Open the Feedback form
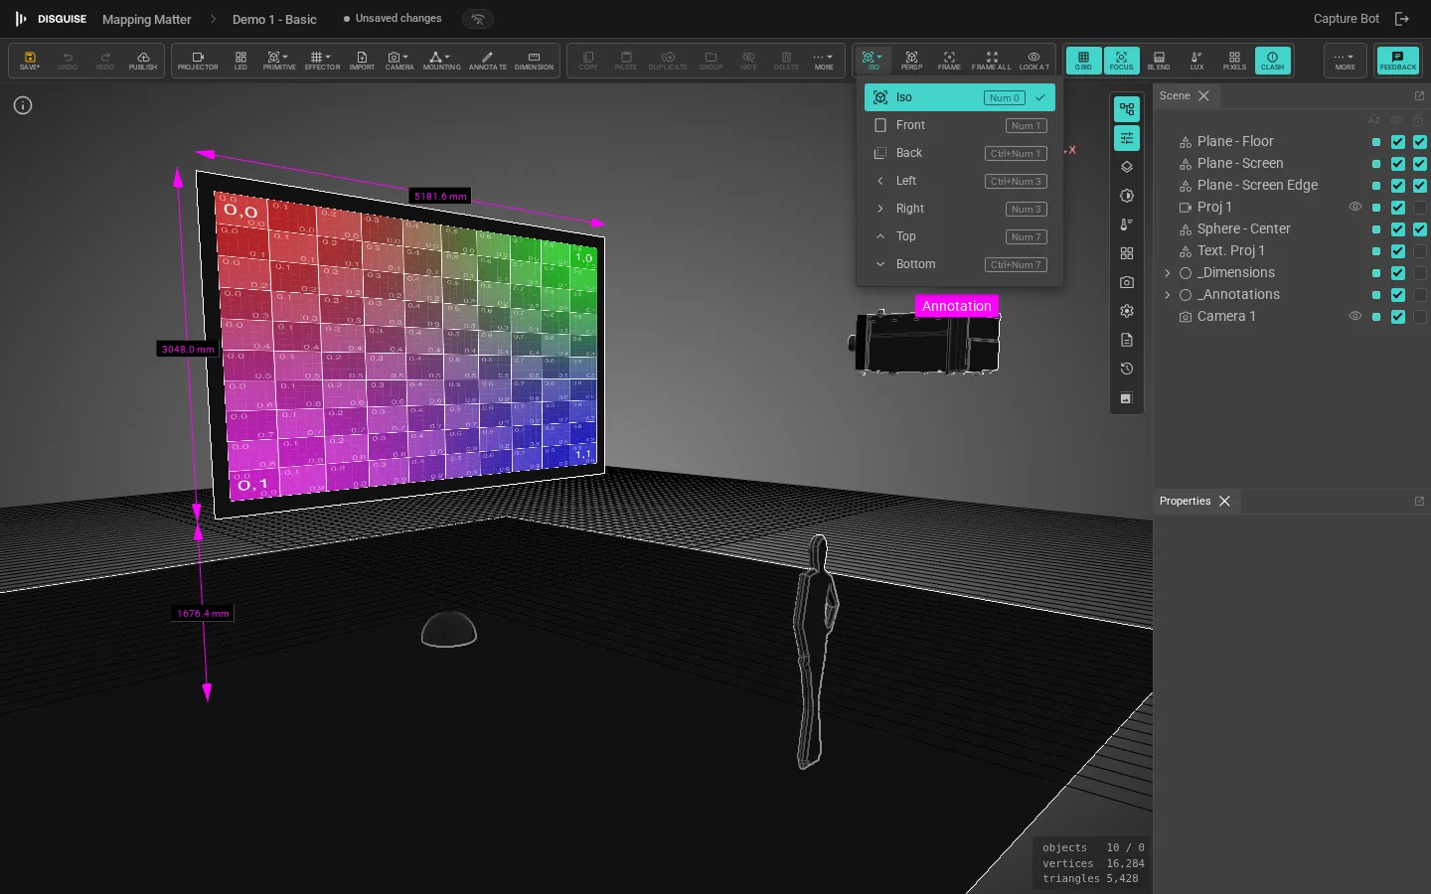 click(x=1397, y=61)
